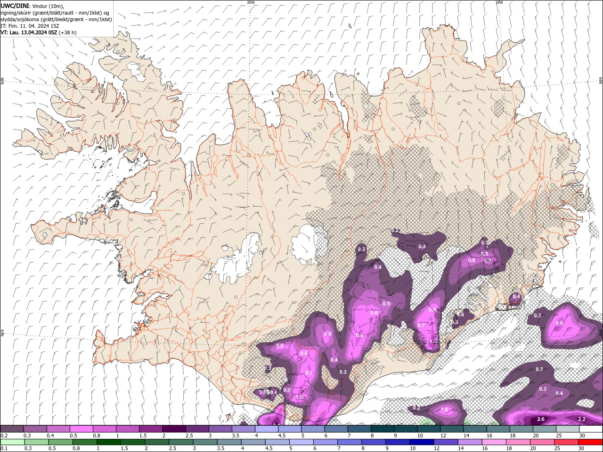Click the dark blue 10 rain-scale swatch
Screen dimensions: 603x452
[x=421, y=442]
